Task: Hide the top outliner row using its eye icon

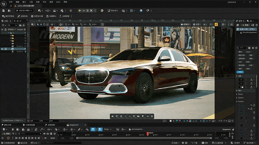Action: (x=2, y=30)
